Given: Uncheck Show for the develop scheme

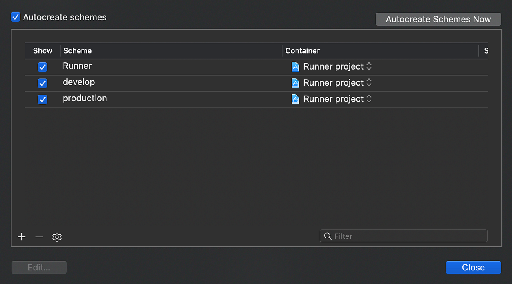Looking at the screenshot, I should pos(42,83).
